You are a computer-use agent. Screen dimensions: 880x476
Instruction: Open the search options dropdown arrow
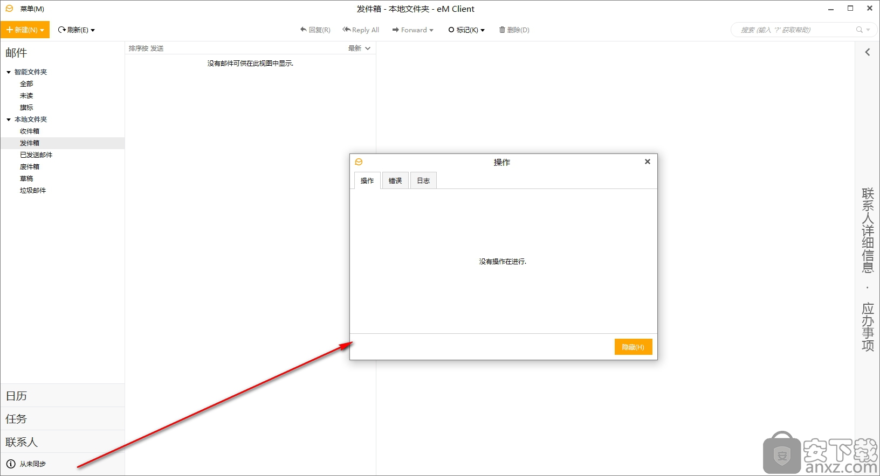(x=868, y=30)
